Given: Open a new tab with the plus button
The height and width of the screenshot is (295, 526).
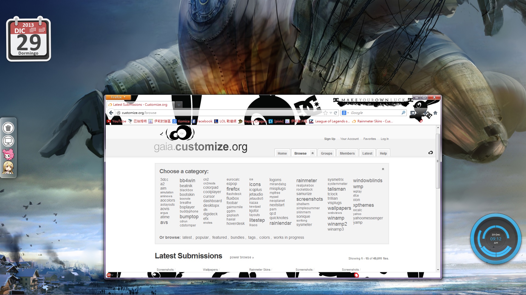Looking at the screenshot, I should tap(179, 105).
